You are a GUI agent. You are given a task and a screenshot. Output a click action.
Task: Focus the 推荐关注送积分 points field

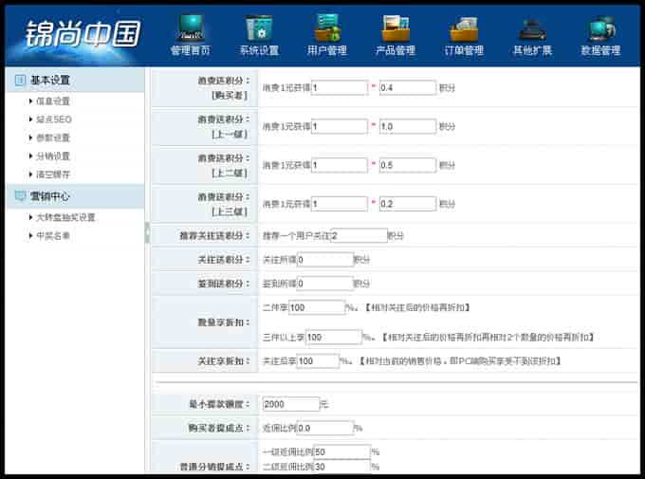point(358,235)
